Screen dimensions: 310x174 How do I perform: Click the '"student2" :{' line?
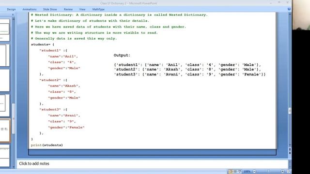[x=53, y=80]
